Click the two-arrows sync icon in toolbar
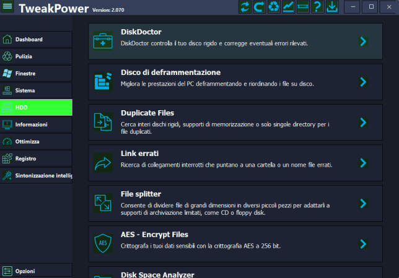The image size is (399, 278). tap(244, 7)
